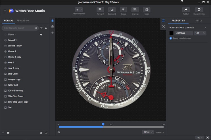Click the Ungroup tool icon
This screenshot has height=140, width=211.
(135, 10)
